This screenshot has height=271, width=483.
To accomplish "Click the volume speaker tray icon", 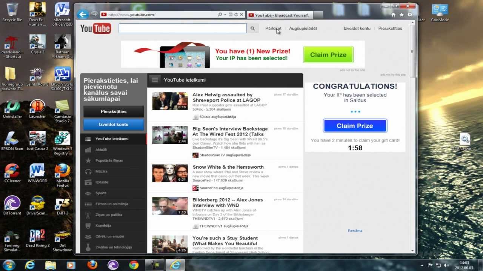I will [447, 265].
